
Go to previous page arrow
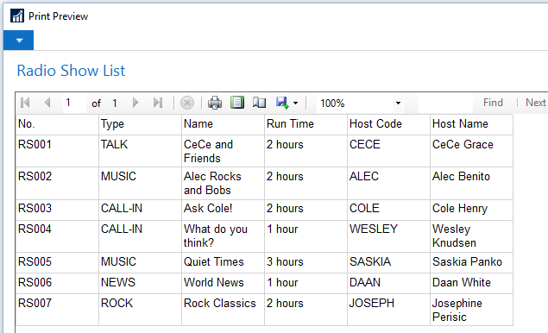click(47, 103)
